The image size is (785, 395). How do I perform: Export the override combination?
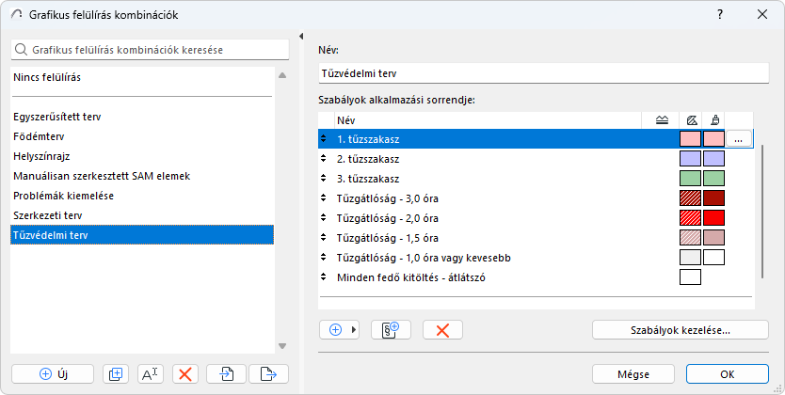(x=268, y=373)
